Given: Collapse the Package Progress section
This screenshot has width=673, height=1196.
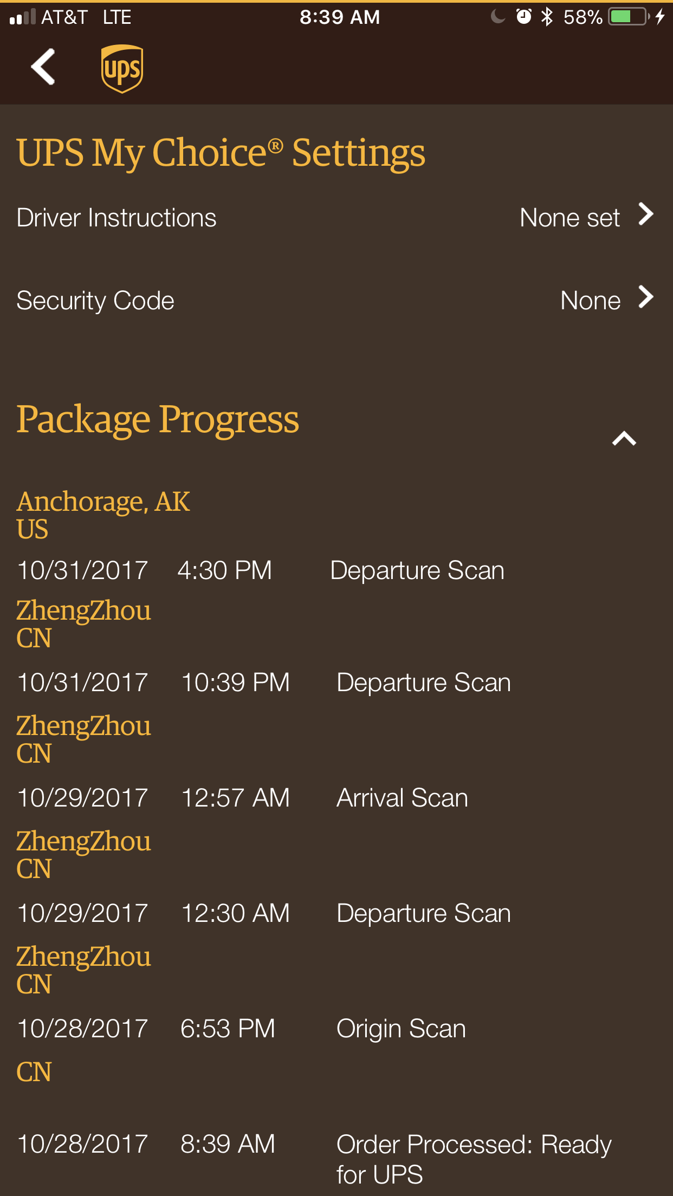Looking at the screenshot, I should [624, 438].
